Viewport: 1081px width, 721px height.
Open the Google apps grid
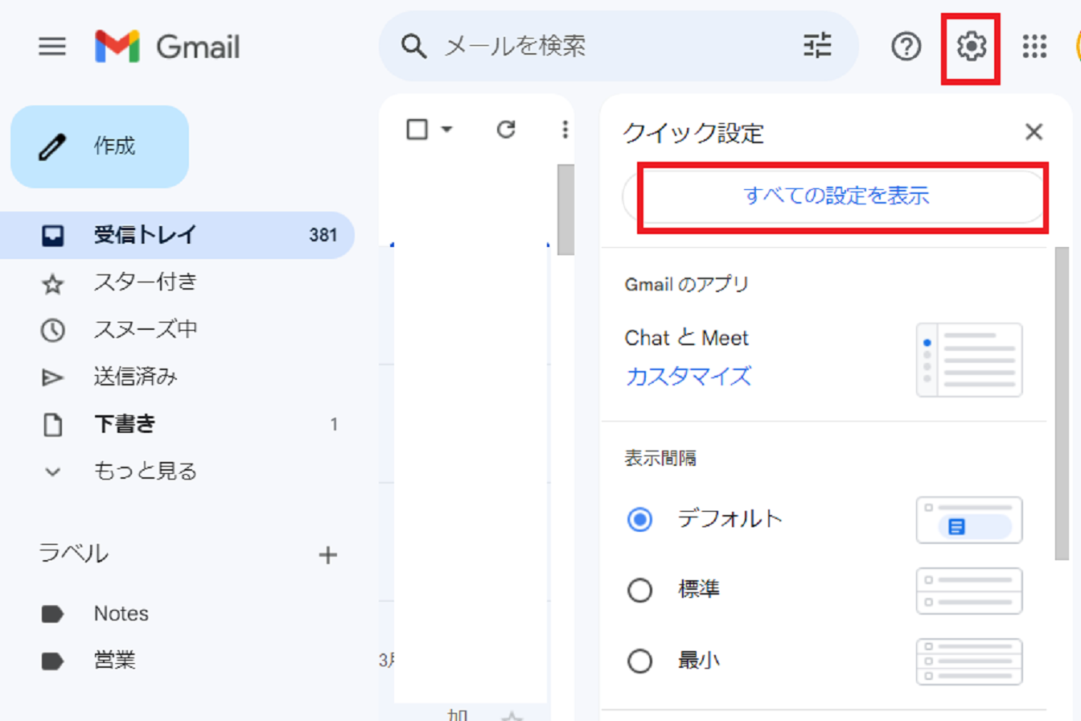pos(1034,47)
